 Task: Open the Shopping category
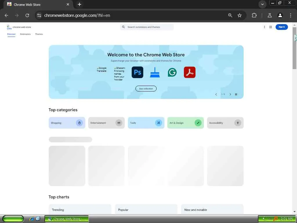click(x=67, y=123)
